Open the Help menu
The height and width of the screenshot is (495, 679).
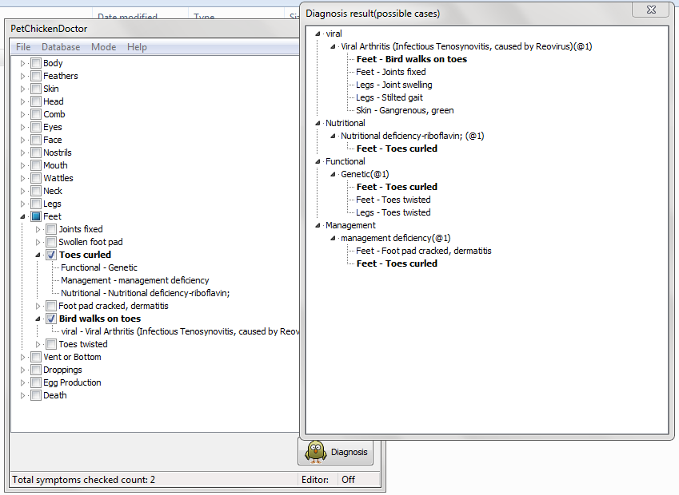pyautogui.click(x=137, y=47)
